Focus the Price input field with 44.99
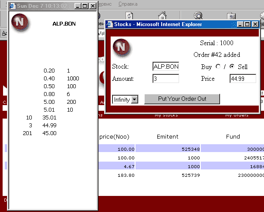 (x=243, y=78)
